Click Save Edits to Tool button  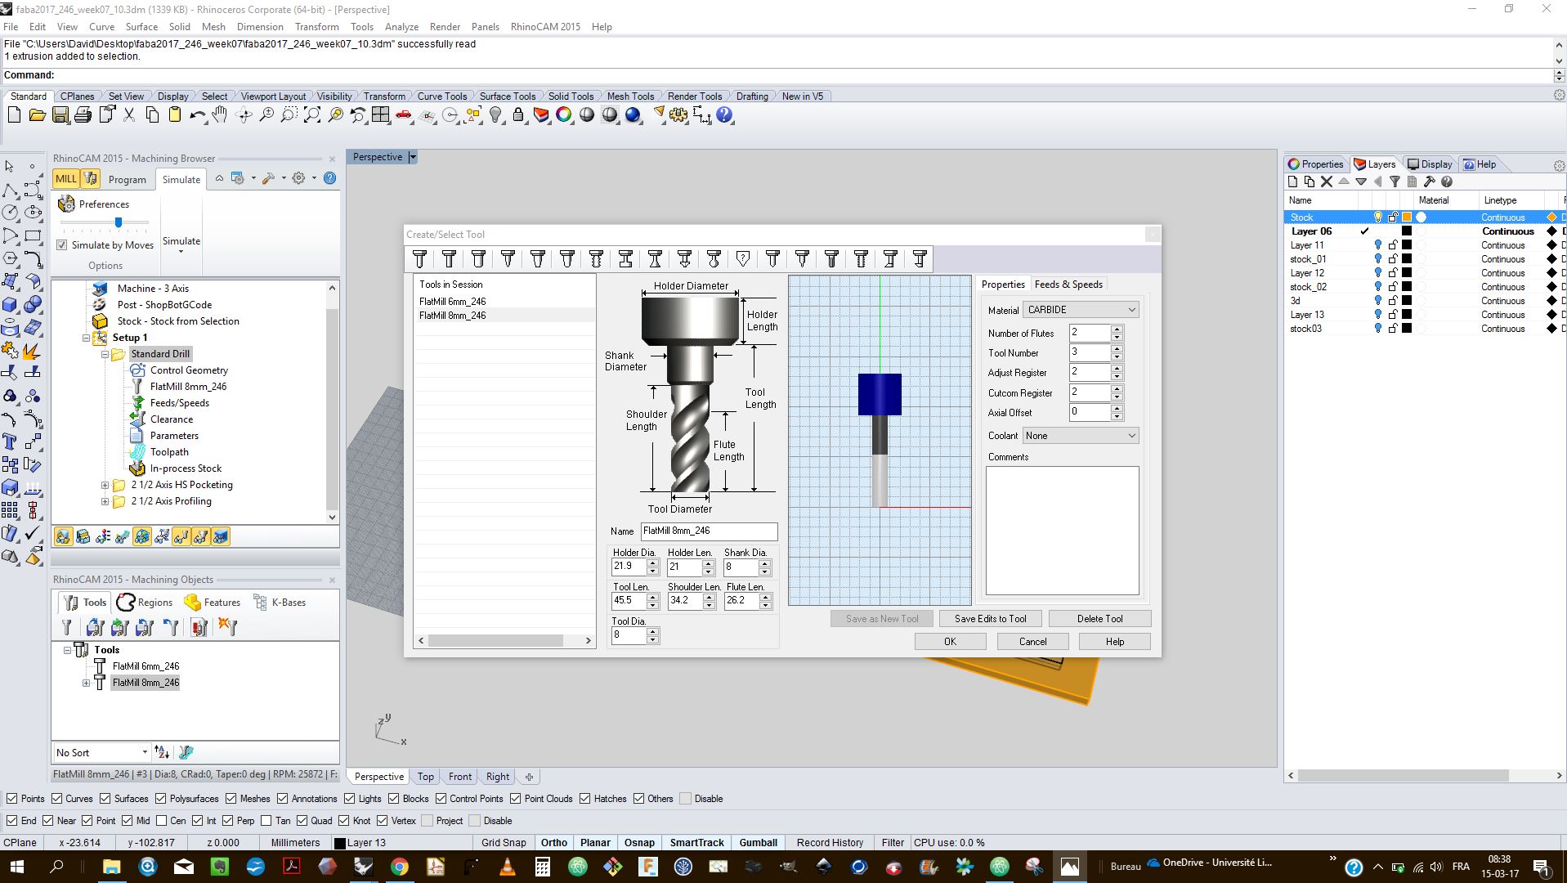[x=990, y=619]
